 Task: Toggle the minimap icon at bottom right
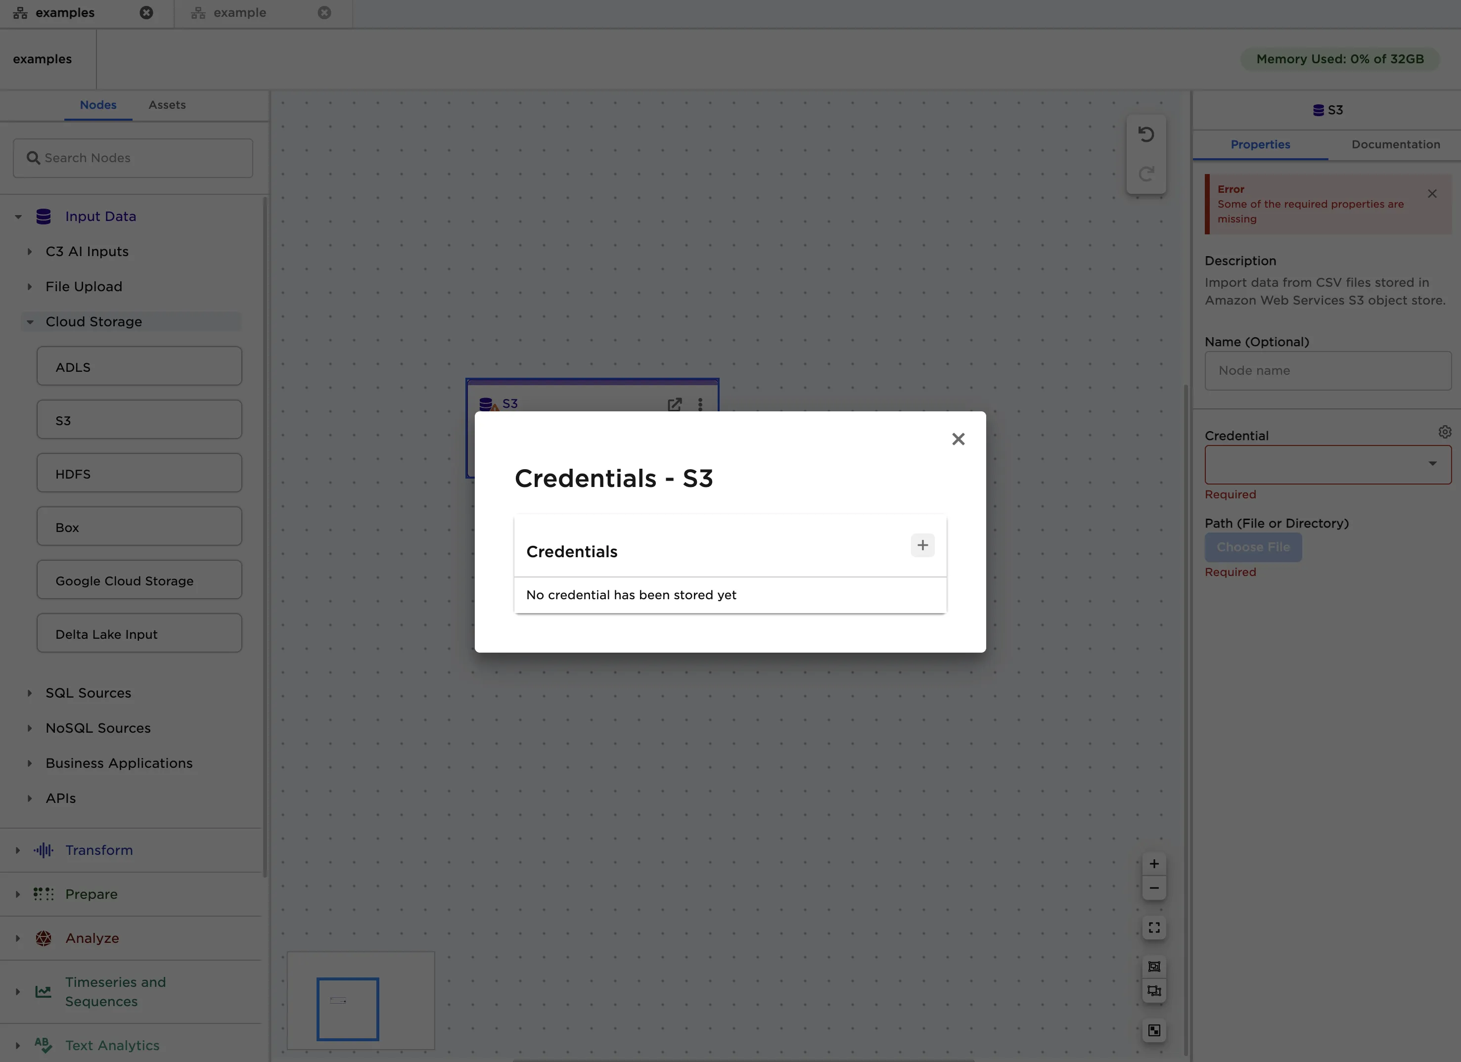click(x=1154, y=1030)
